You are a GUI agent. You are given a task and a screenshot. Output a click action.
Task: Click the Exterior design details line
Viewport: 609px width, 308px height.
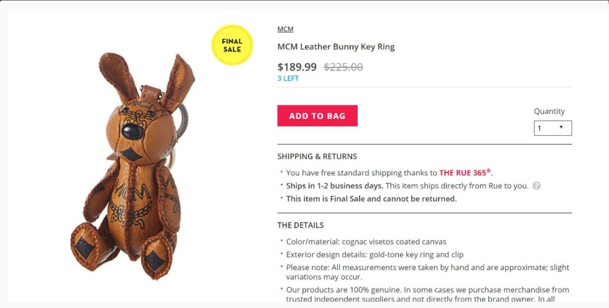pos(375,254)
